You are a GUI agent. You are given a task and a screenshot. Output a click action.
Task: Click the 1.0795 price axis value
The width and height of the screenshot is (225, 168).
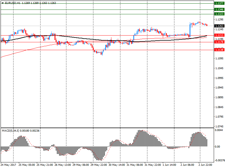[x=219, y=117]
